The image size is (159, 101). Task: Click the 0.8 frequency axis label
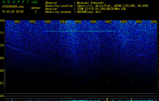[x=2, y=71]
